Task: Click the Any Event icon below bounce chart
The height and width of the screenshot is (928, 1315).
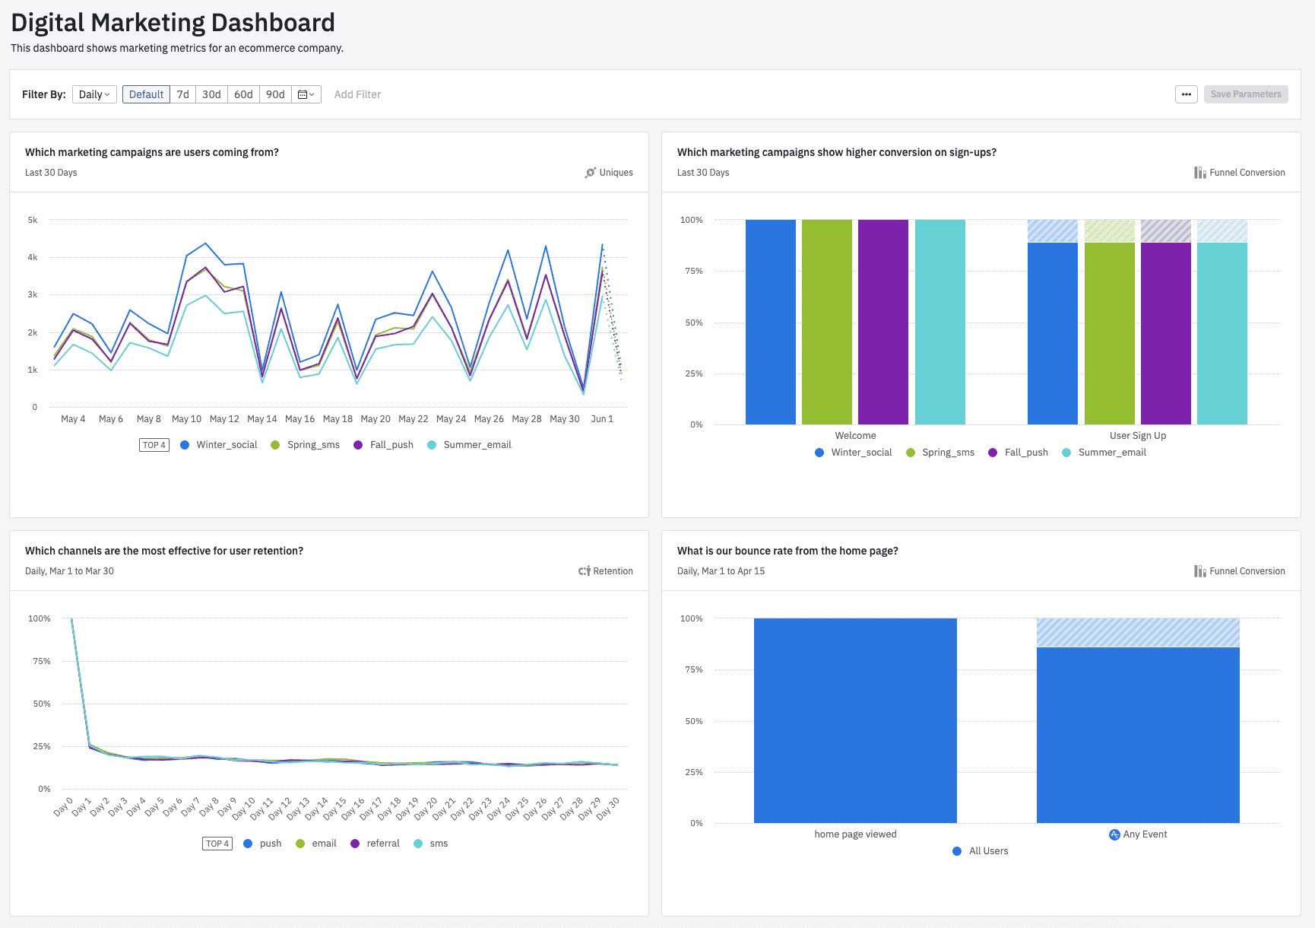Action: click(x=1114, y=834)
